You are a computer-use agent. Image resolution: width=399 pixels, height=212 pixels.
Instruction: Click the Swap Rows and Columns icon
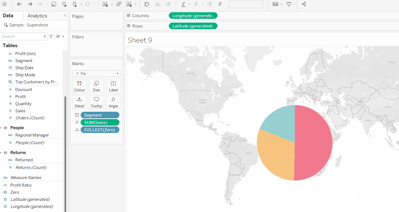click(x=147, y=4)
